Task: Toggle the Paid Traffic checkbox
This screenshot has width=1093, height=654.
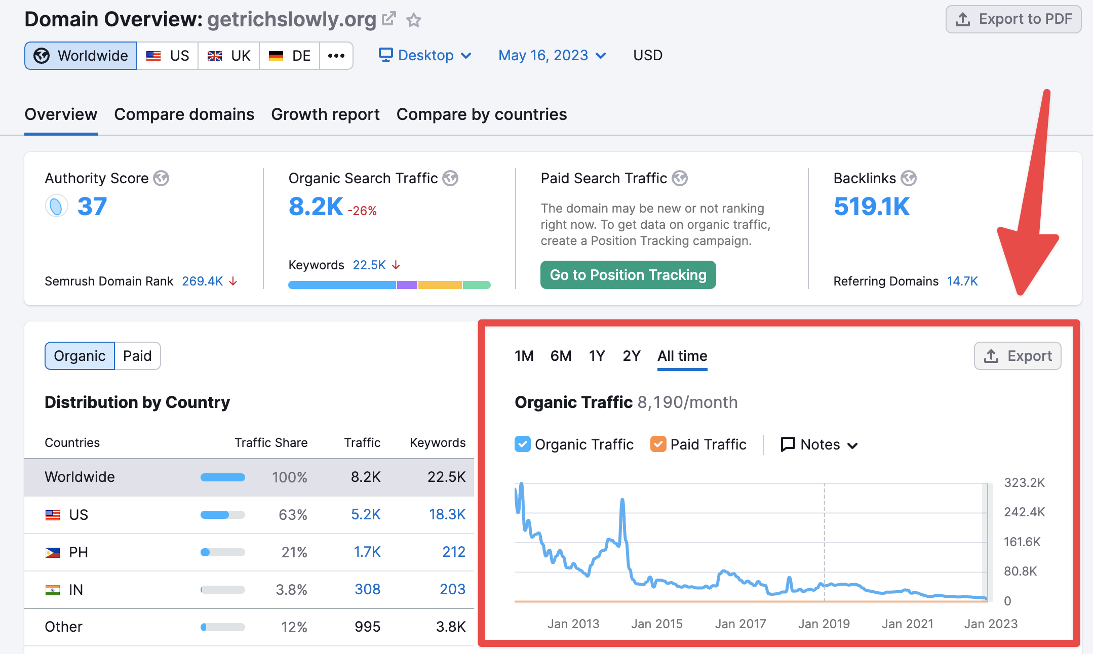Action: (x=658, y=444)
